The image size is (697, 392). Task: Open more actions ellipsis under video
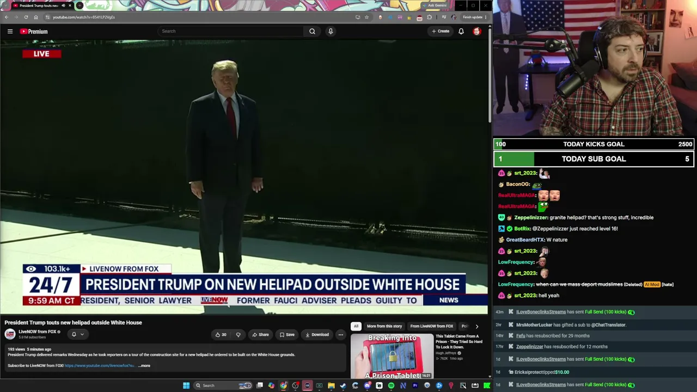340,335
